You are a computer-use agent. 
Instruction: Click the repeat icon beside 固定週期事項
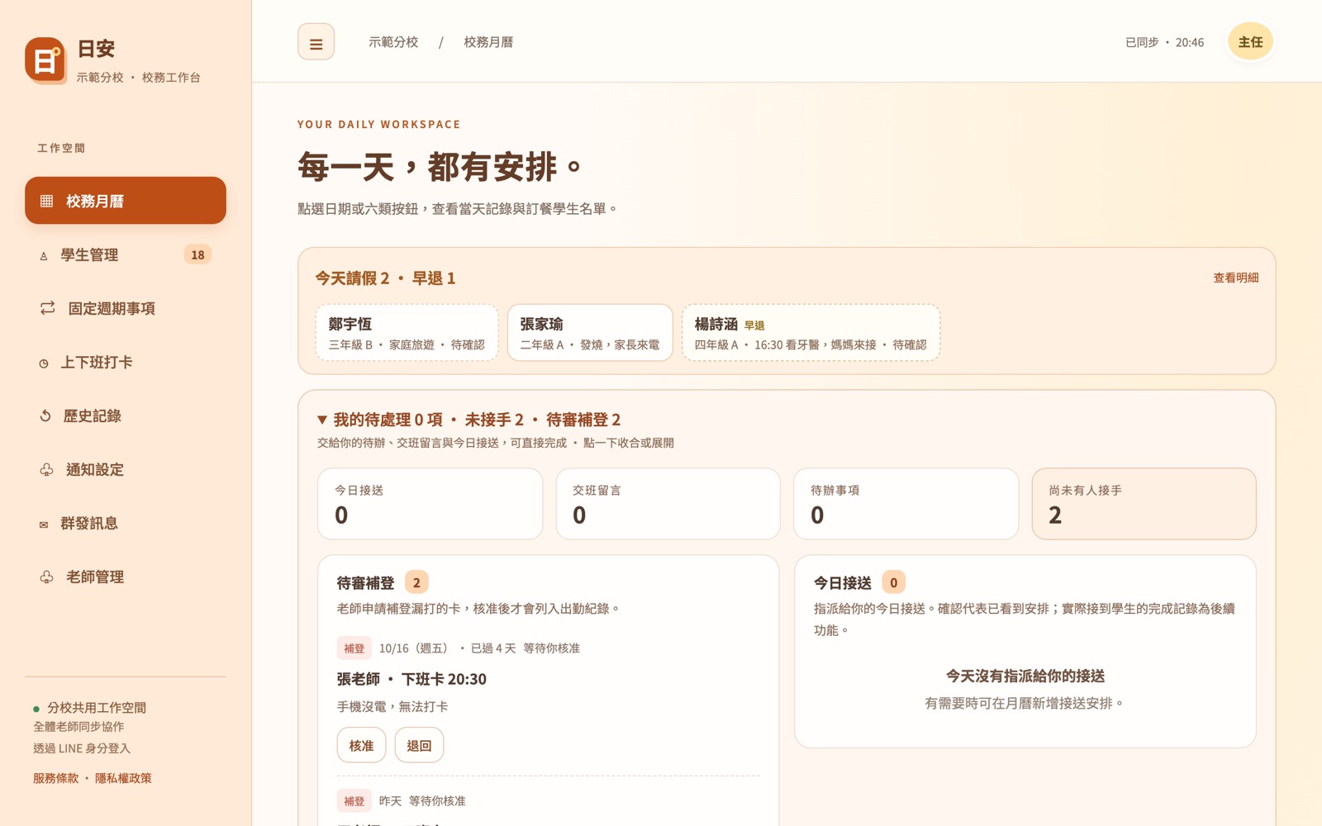point(48,308)
